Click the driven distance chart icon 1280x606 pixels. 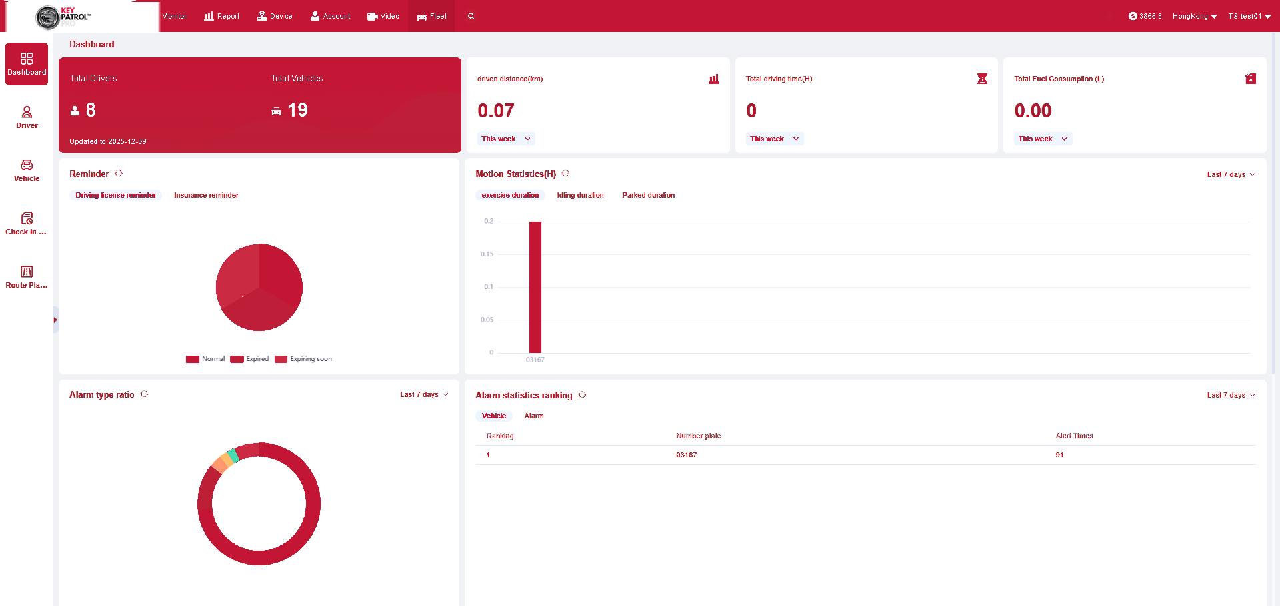point(714,79)
